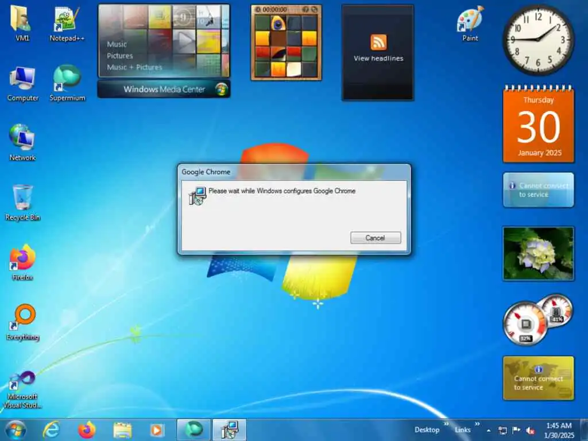Viewport: 588px width, 441px height.
Task: Click the toucan eye puzzle tile
Action: 278,23
